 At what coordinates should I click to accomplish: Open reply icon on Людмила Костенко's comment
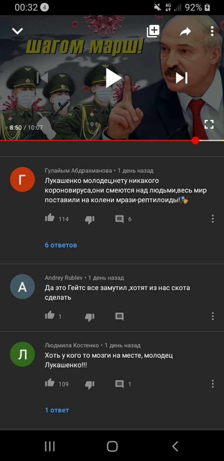[x=120, y=384]
